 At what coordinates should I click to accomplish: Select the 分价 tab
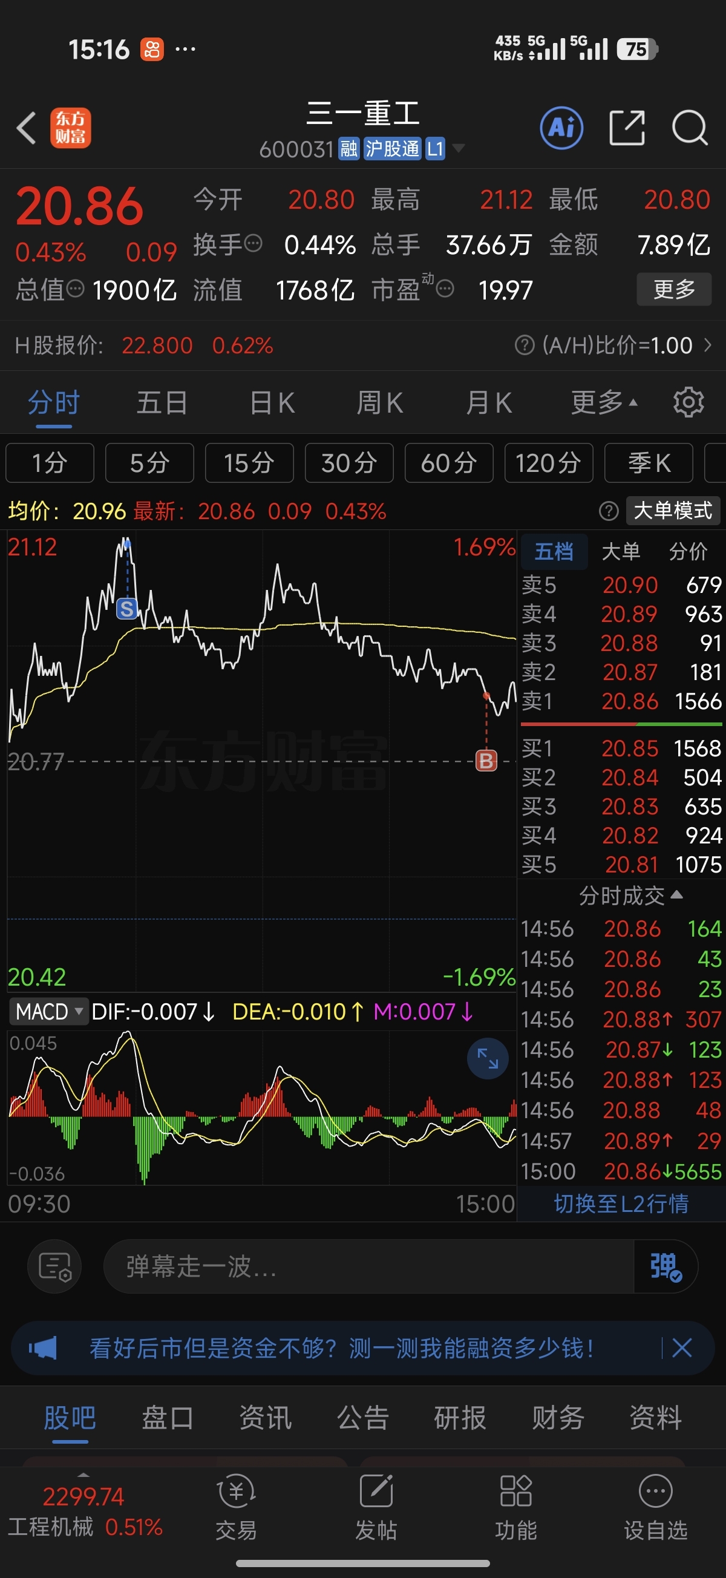point(688,551)
